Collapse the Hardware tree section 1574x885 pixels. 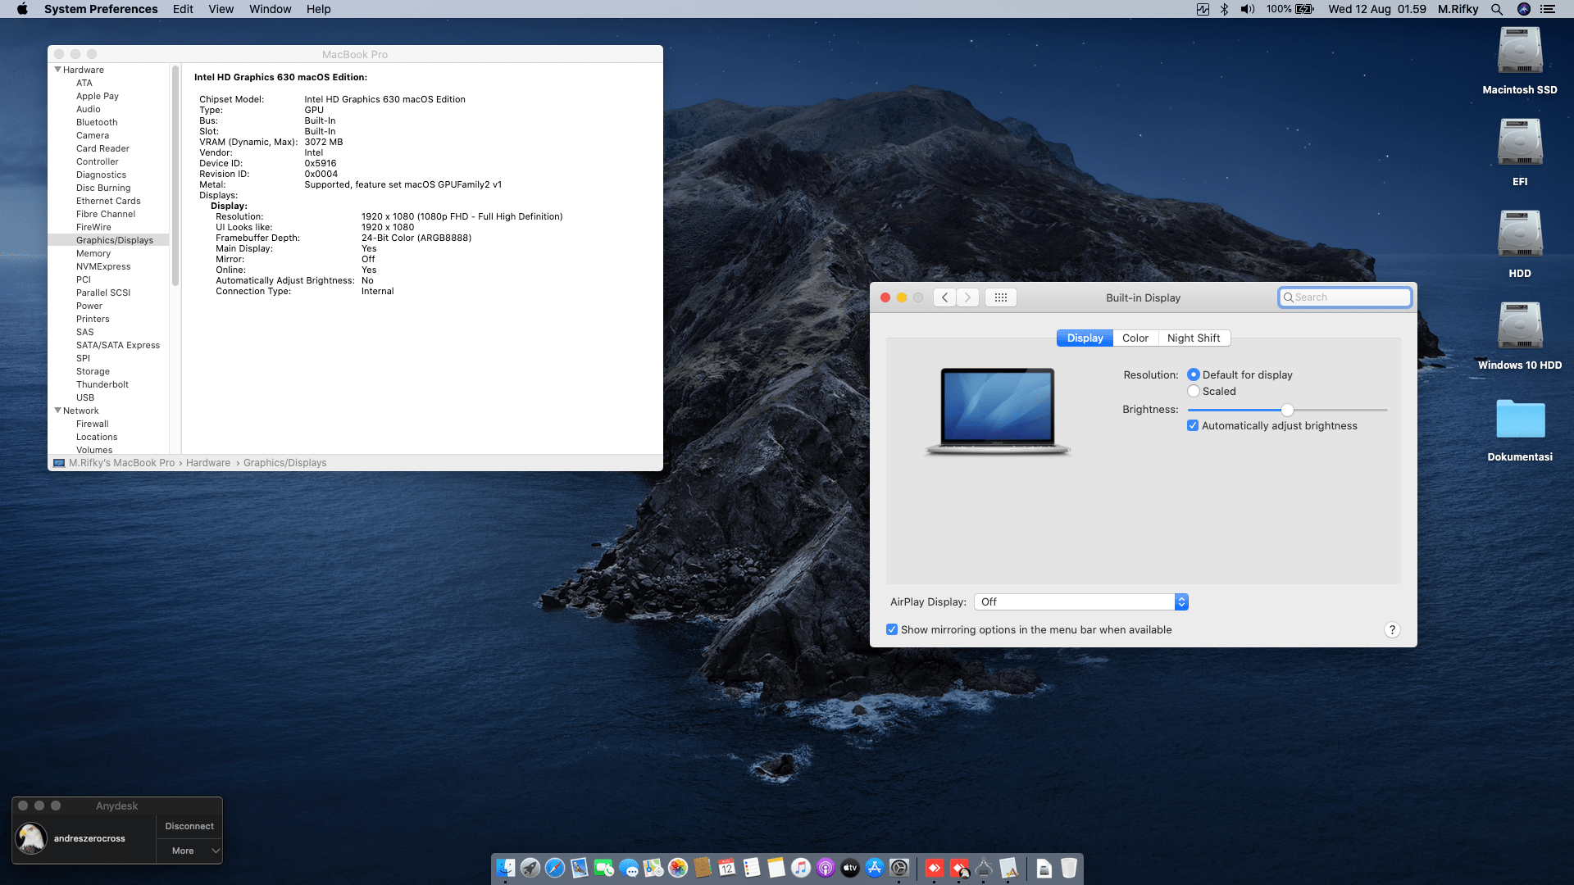pos(58,70)
